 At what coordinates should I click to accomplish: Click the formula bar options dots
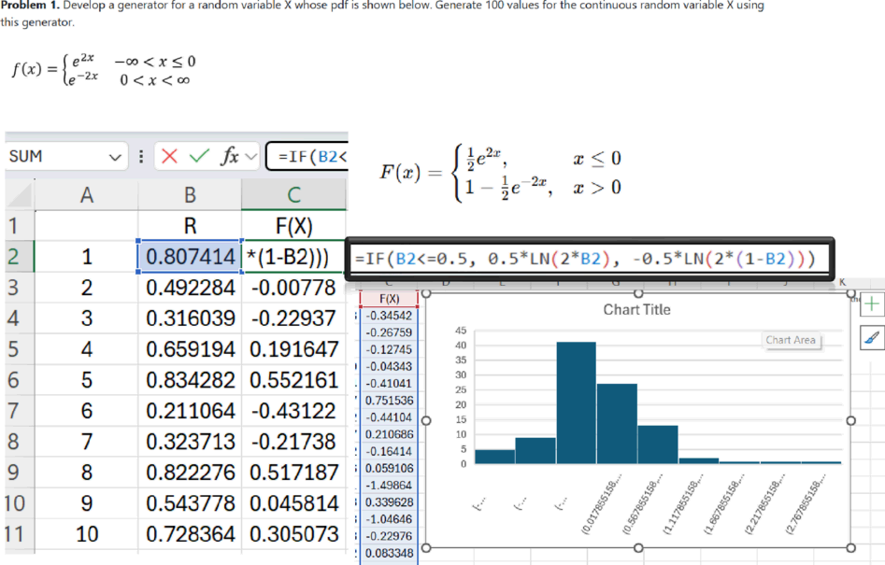pyautogui.click(x=141, y=156)
